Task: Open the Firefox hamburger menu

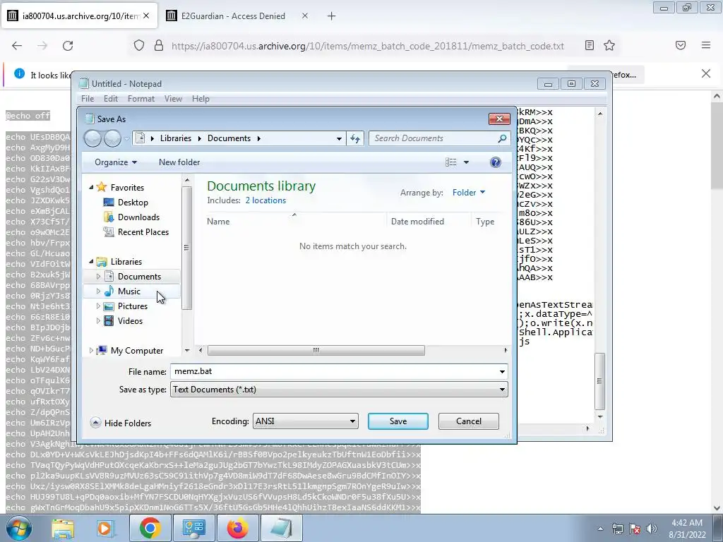Action: tap(706, 45)
